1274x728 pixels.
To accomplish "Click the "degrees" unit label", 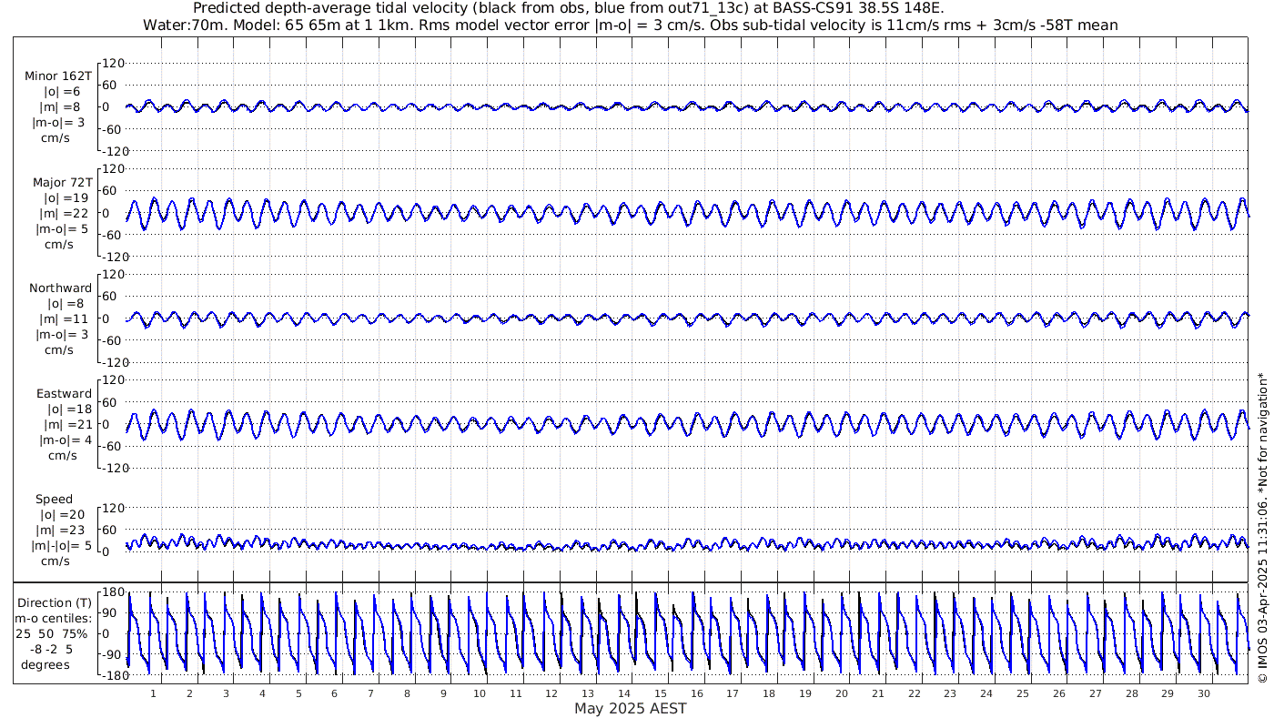I will click(45, 664).
